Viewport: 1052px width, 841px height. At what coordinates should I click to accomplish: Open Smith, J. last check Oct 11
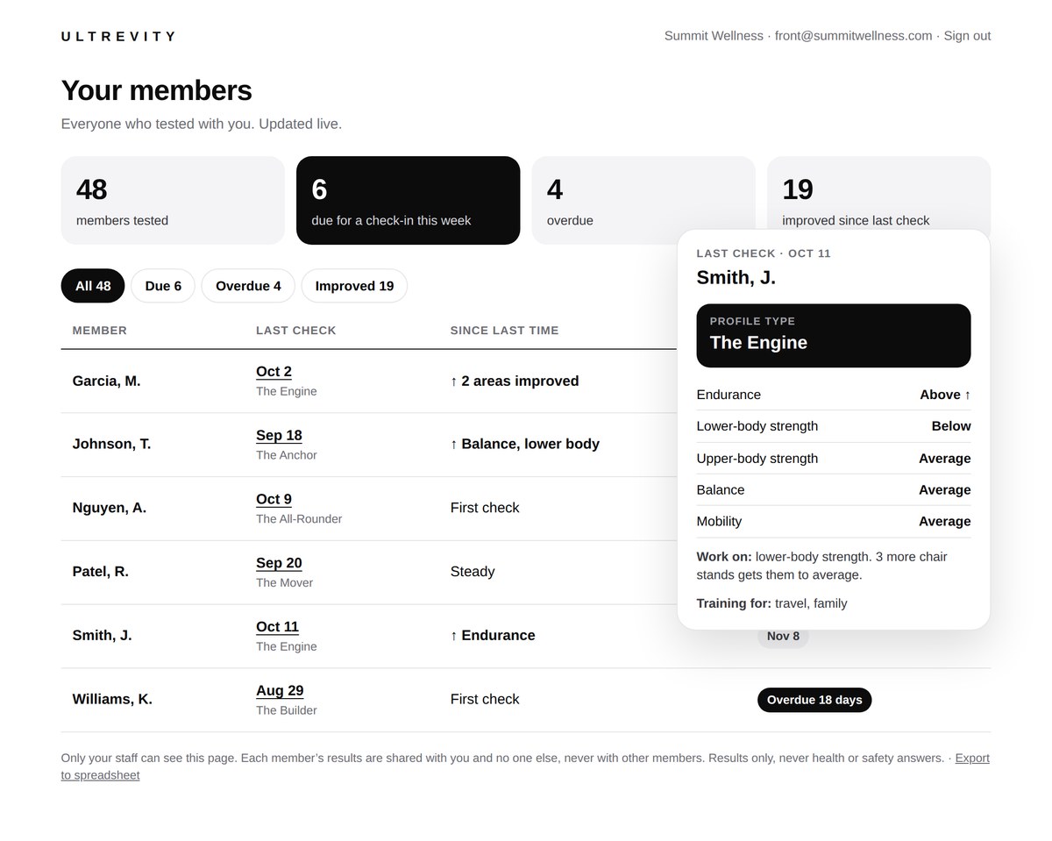(277, 627)
